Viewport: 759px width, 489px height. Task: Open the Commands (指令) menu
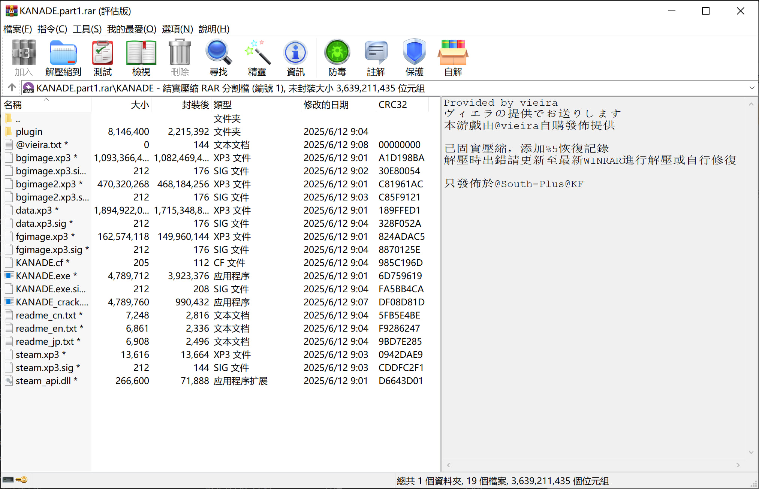[x=52, y=29]
